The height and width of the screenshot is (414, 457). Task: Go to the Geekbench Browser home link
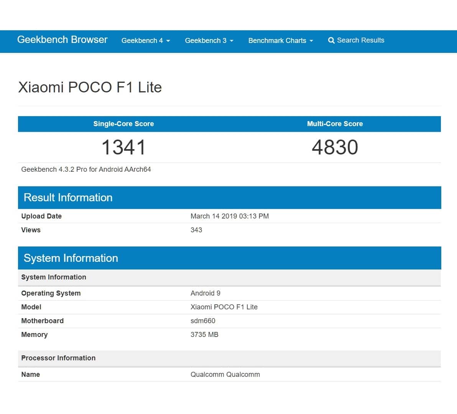point(62,40)
